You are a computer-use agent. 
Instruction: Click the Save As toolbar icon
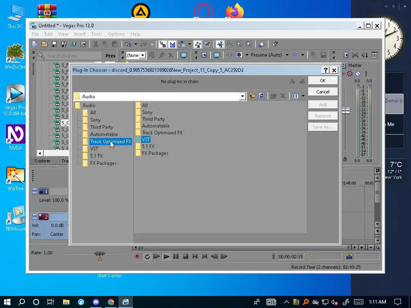[x=64, y=44]
